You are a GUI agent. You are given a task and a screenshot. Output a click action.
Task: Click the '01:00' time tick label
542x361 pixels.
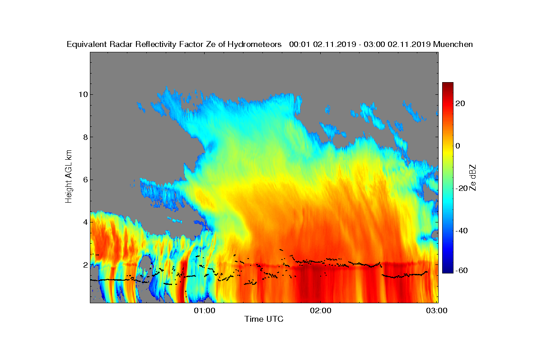click(204, 310)
